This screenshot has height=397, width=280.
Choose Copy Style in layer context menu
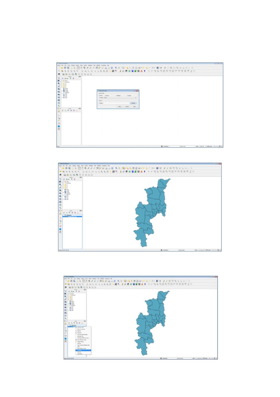pyautogui.click(x=83, y=354)
